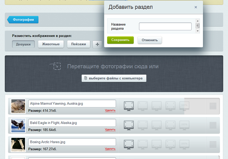Click the plus icon to add a new section

click(97, 45)
